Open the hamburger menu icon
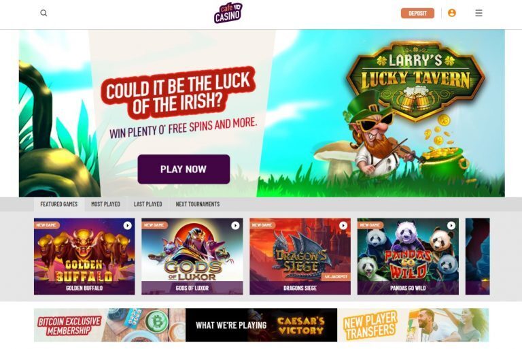The width and height of the screenshot is (522, 349). (x=478, y=13)
